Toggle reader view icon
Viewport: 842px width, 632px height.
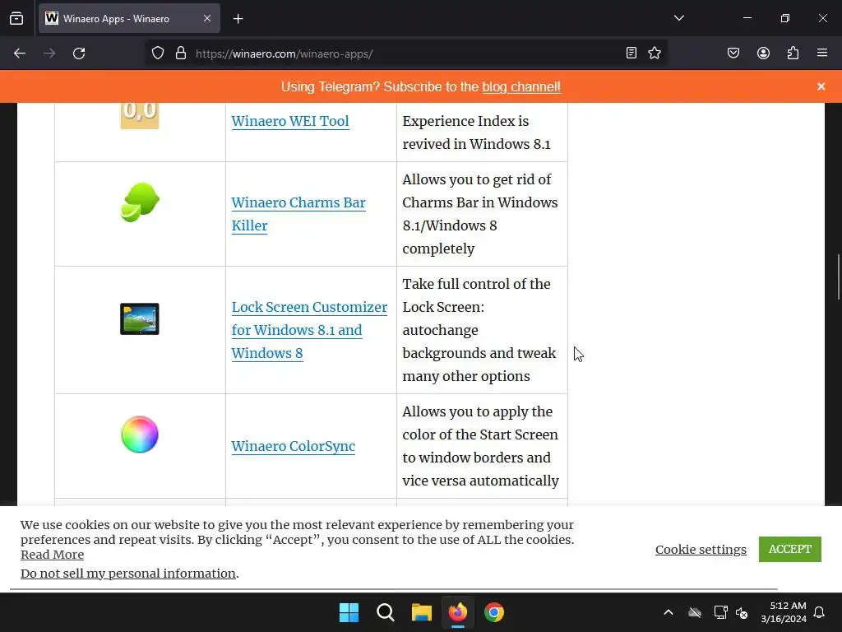(x=631, y=53)
